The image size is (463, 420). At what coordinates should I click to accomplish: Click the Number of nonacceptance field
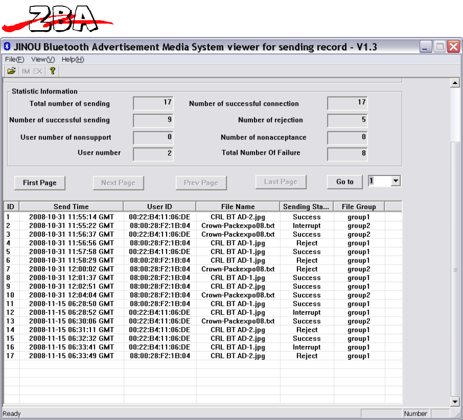(x=347, y=137)
